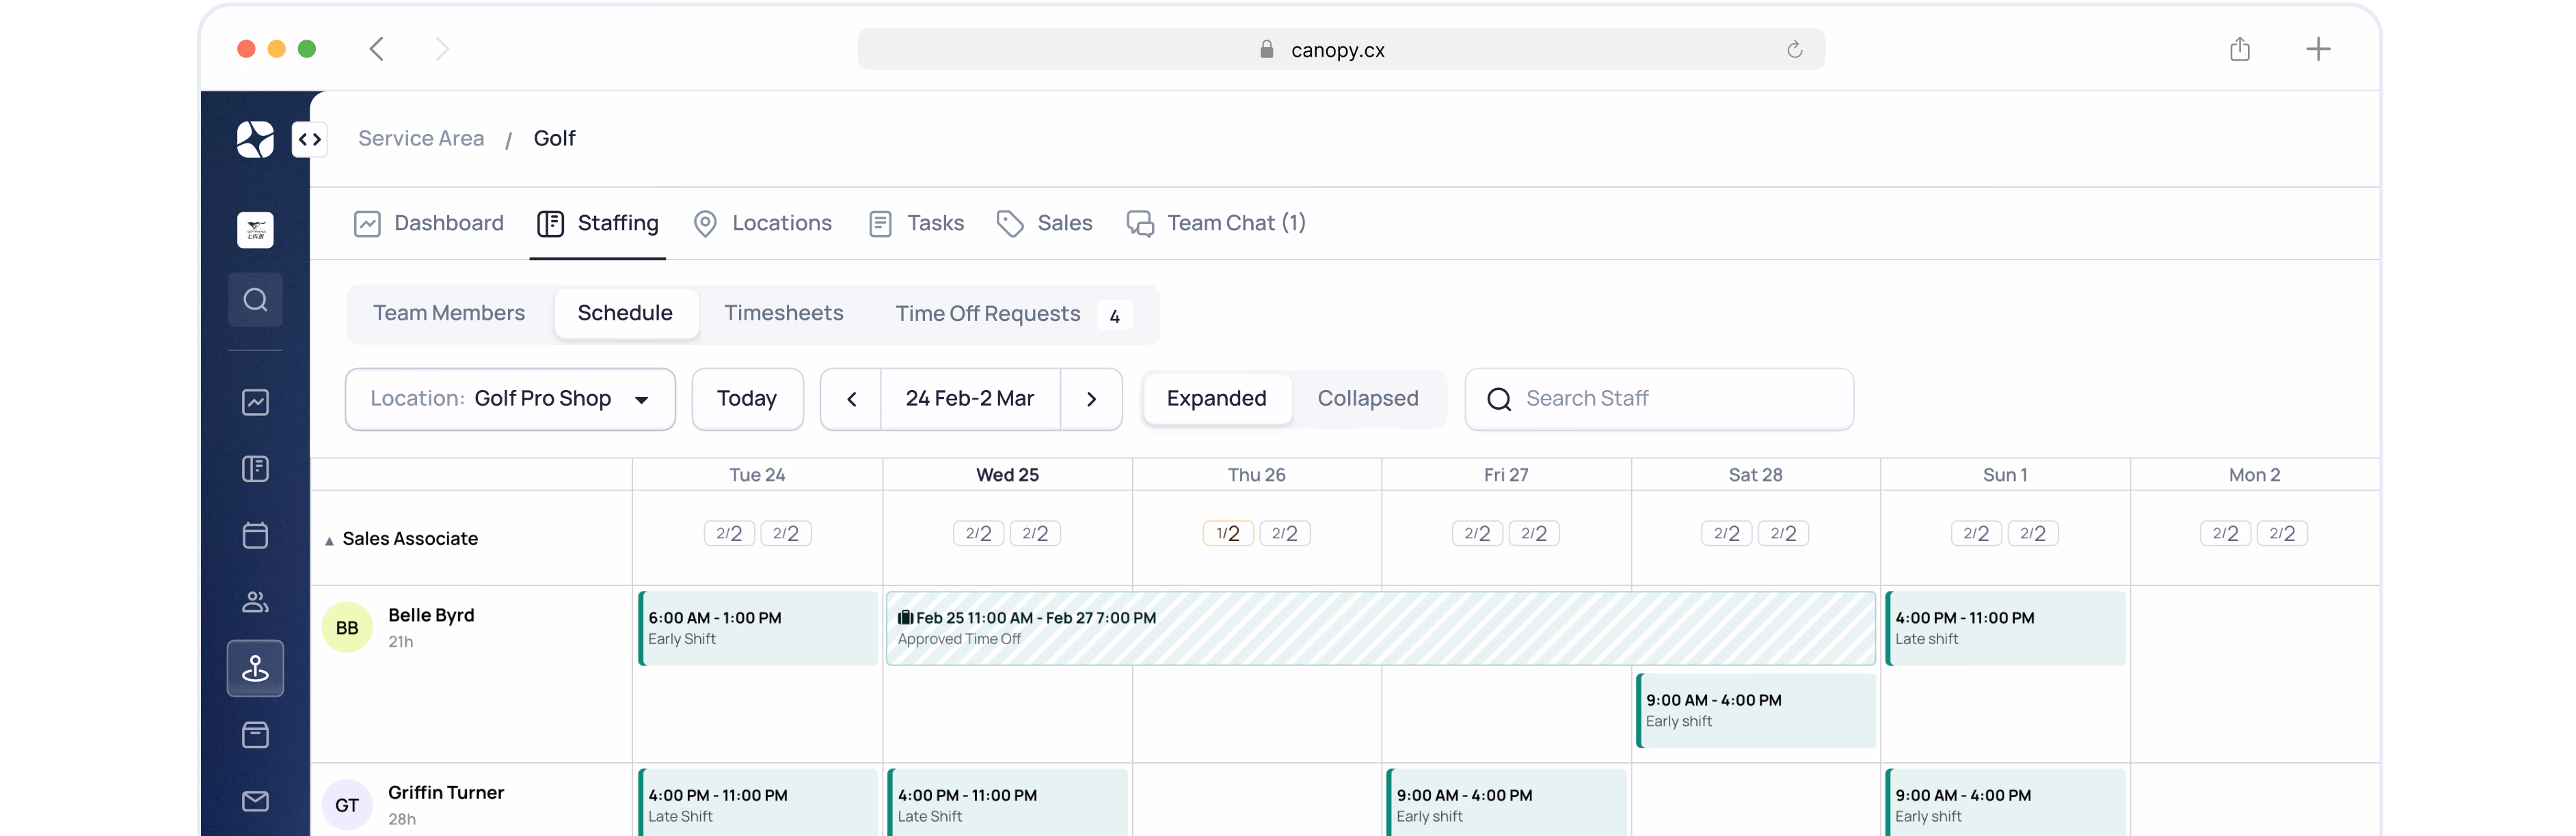
Task: Switch to Timesheets sub-tab
Action: [784, 313]
